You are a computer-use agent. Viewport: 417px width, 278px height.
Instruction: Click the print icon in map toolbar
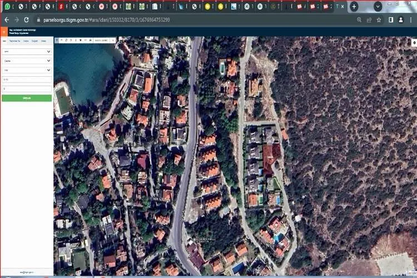pyautogui.click(x=90, y=41)
